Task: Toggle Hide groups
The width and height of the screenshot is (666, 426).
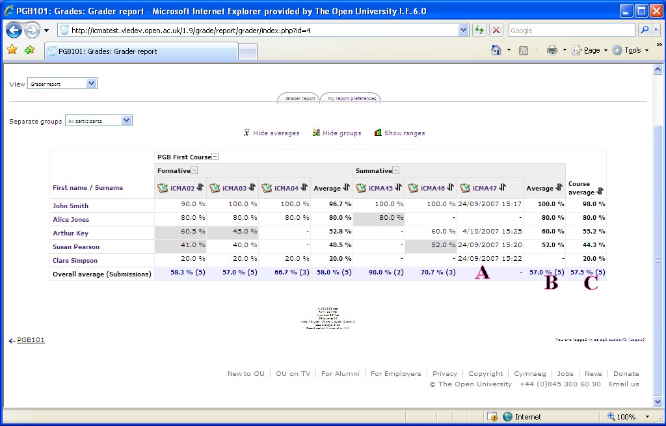Action: pyautogui.click(x=336, y=133)
